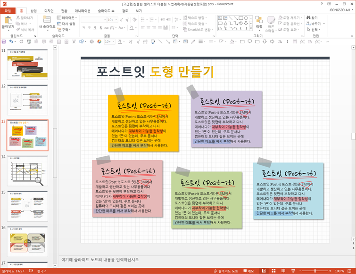Collapse the ribbon with the chevron

pyautogui.click(x=352, y=36)
